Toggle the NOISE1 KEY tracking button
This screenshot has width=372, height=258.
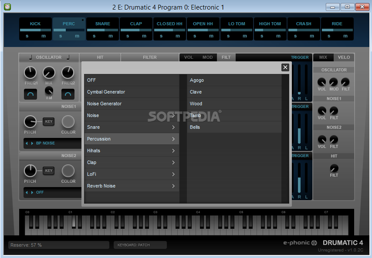tap(49, 121)
